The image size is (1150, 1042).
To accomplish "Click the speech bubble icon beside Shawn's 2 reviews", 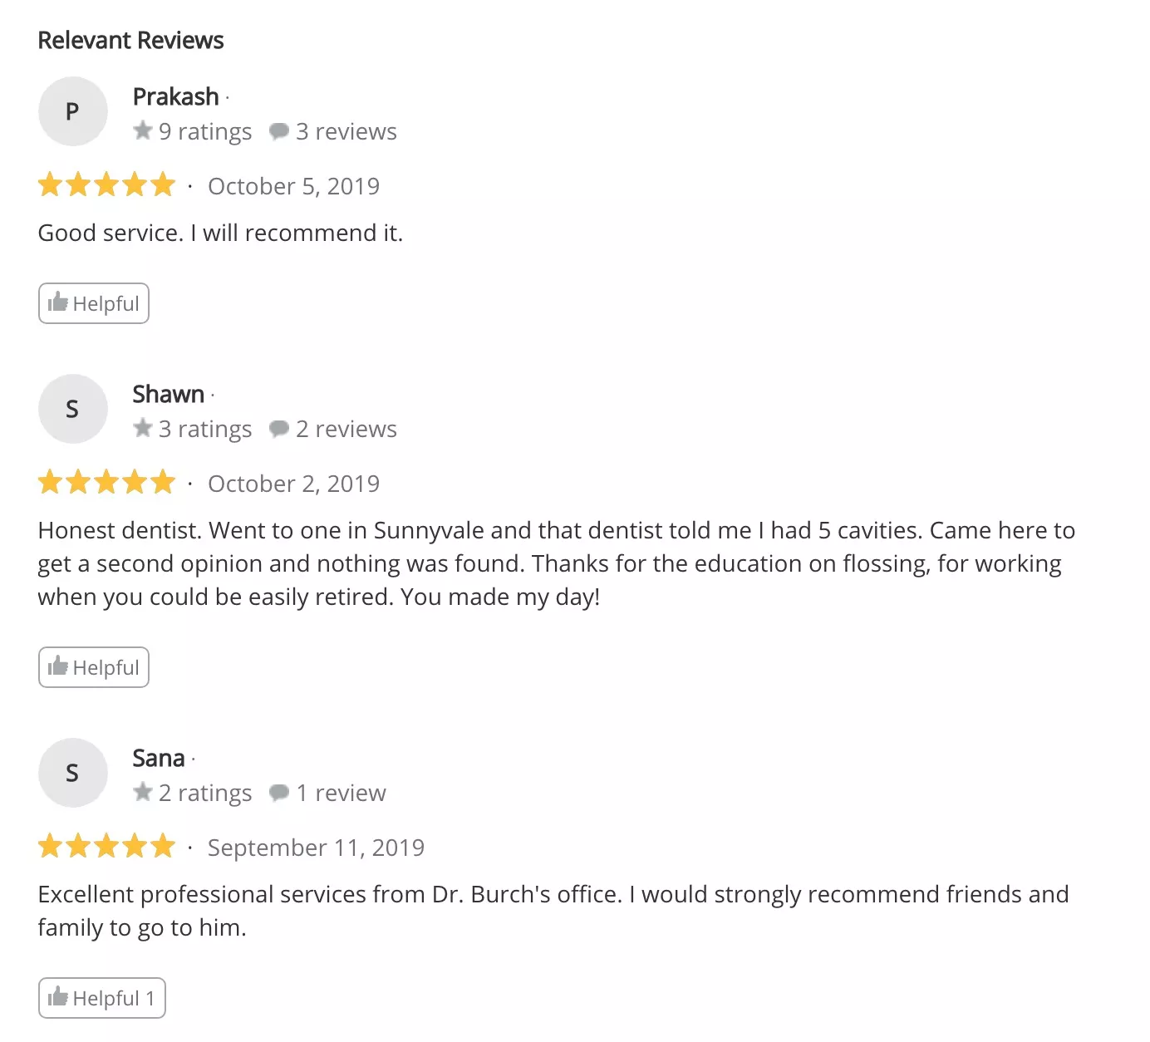I will tap(279, 429).
